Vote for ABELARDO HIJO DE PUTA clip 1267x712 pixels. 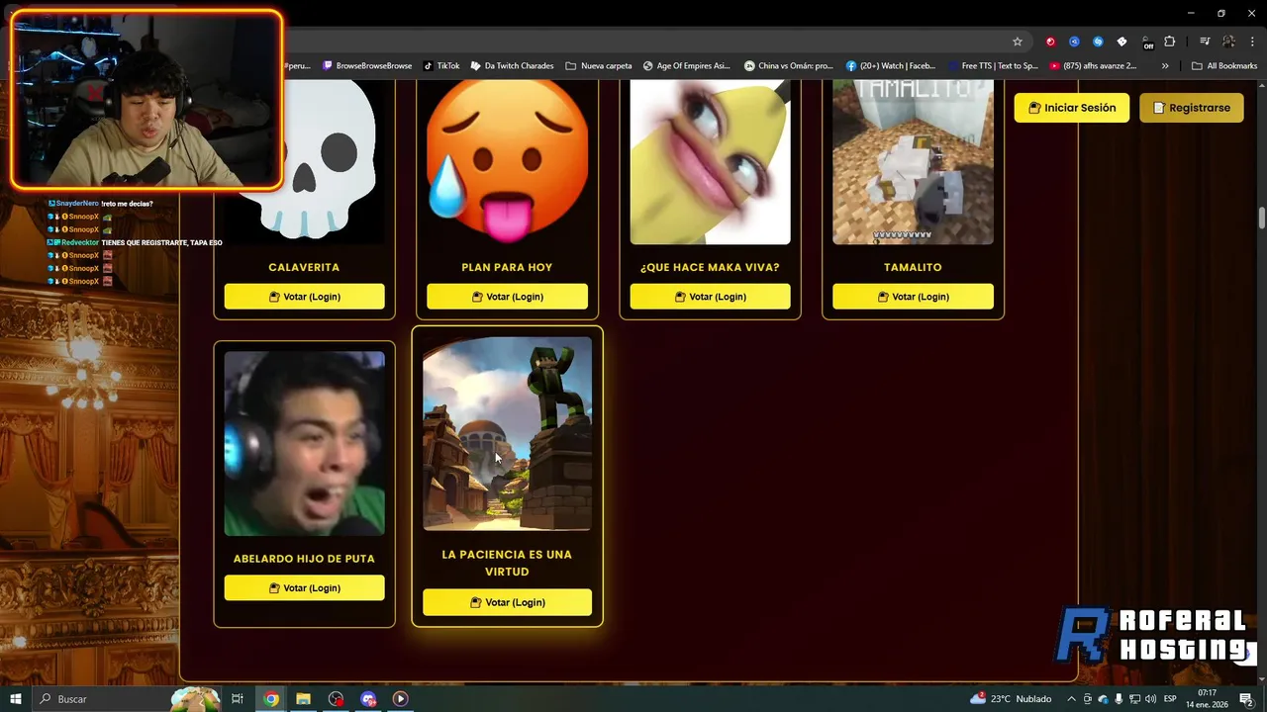[304, 588]
